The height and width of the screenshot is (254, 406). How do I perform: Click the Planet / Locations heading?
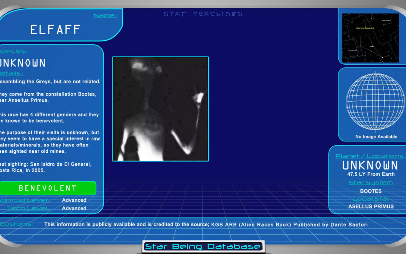tap(370, 156)
